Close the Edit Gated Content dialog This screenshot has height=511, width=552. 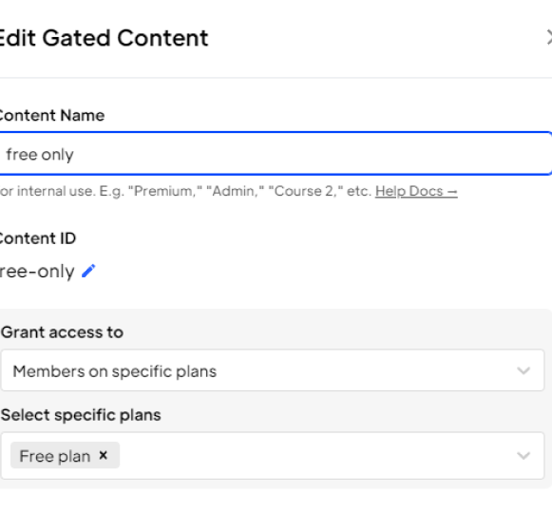pos(549,37)
